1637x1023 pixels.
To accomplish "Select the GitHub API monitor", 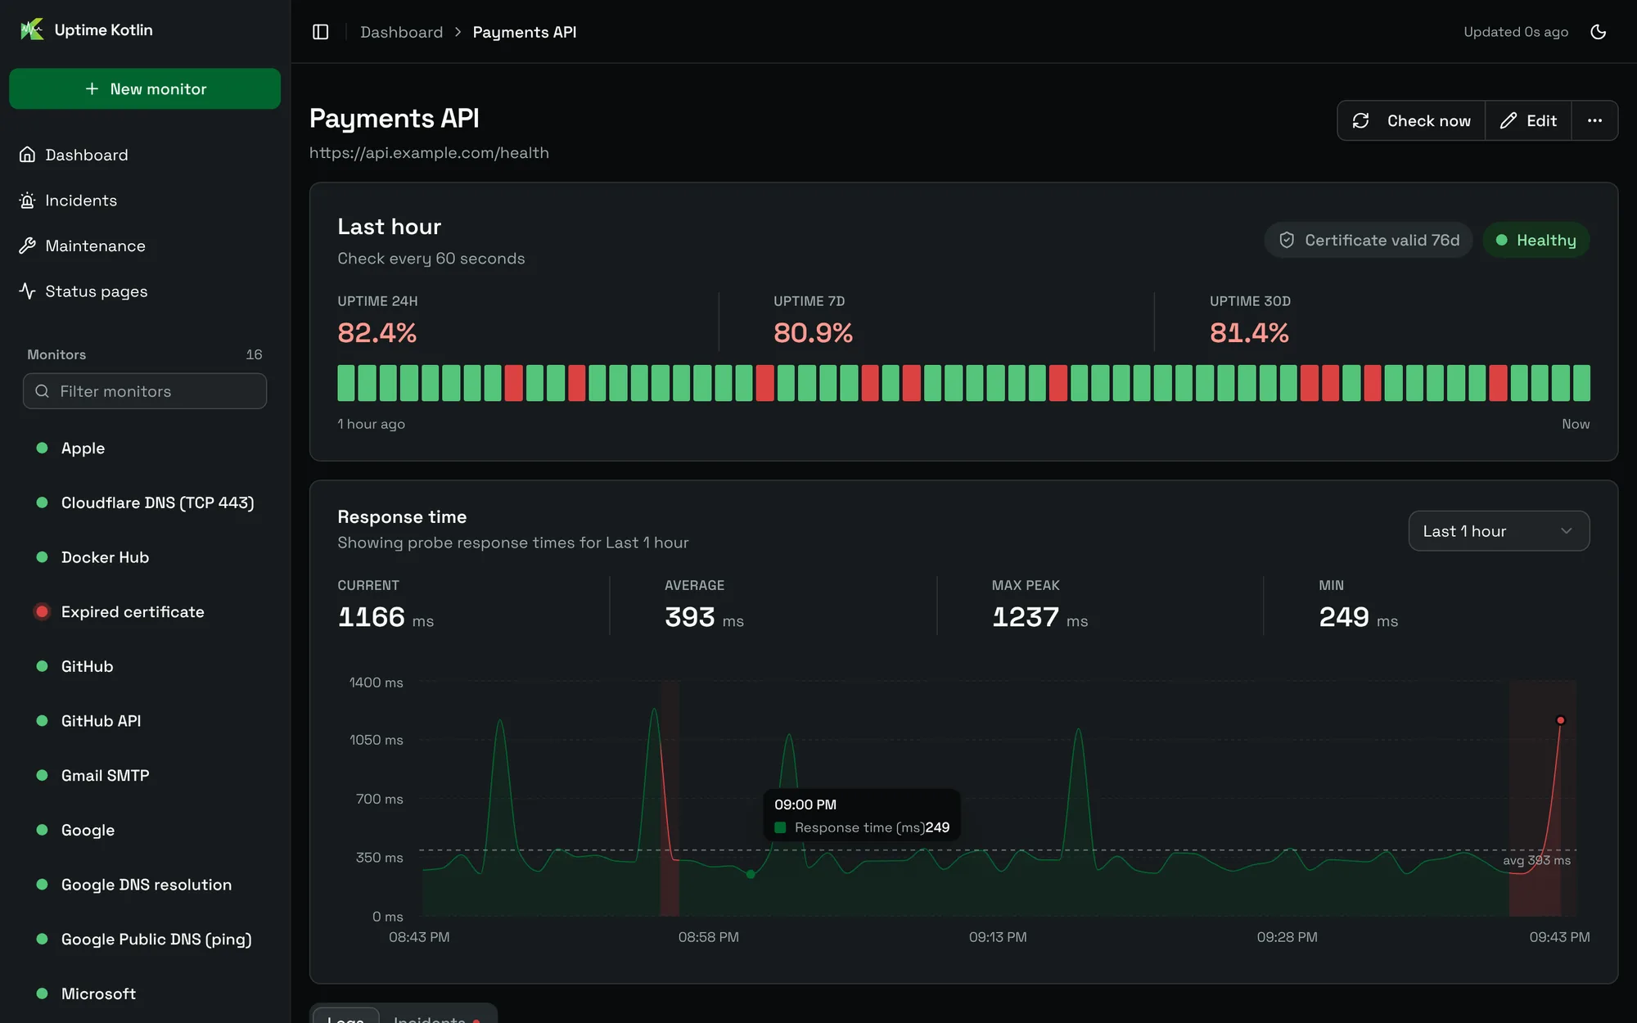I will (x=145, y=721).
